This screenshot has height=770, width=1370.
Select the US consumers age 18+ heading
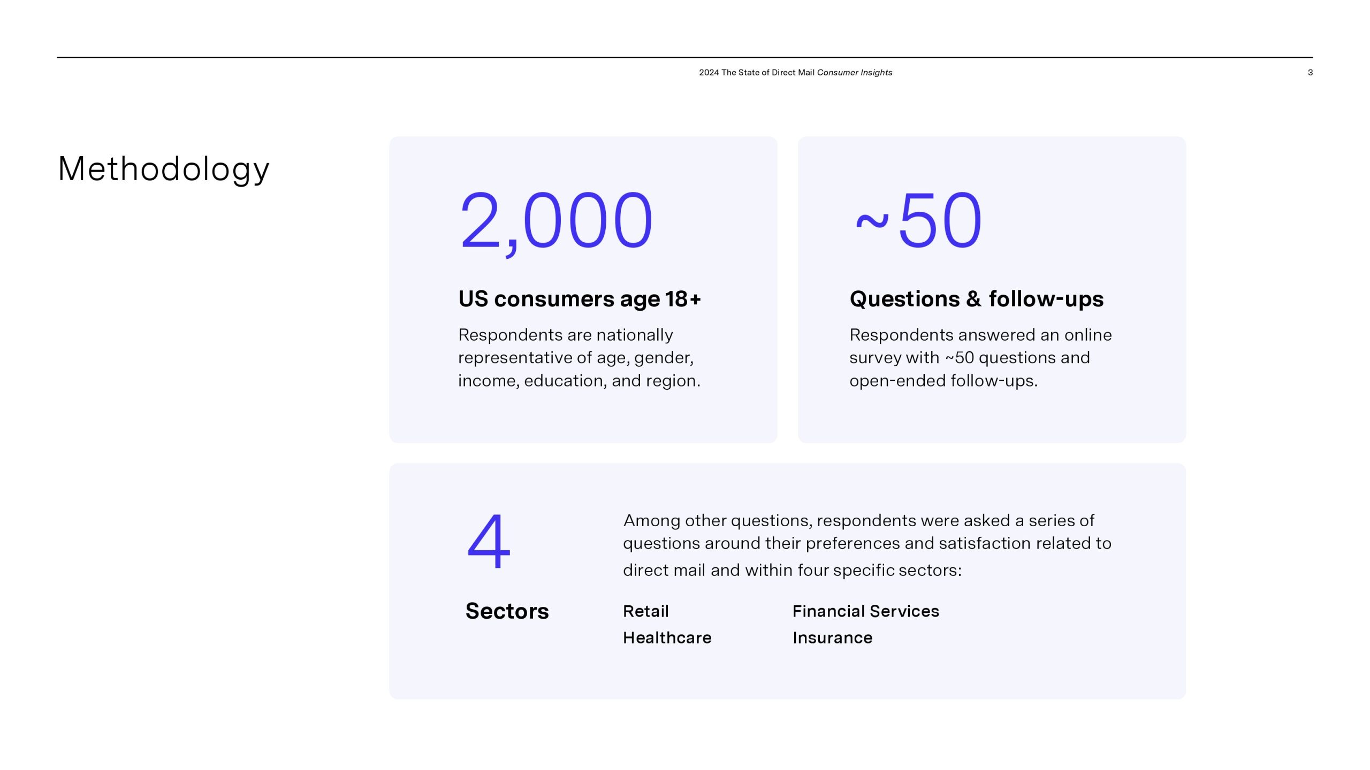(580, 299)
